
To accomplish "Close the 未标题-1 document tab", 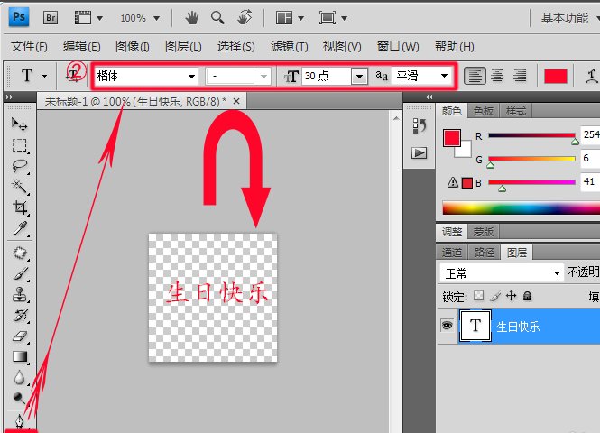I will (236, 101).
